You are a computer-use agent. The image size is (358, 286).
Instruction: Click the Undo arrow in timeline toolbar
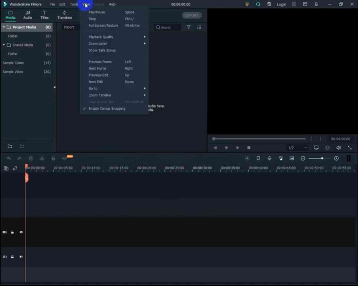coord(9,158)
